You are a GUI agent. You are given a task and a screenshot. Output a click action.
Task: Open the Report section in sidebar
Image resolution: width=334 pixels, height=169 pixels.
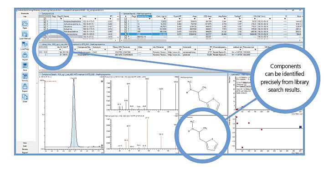coord(25,152)
